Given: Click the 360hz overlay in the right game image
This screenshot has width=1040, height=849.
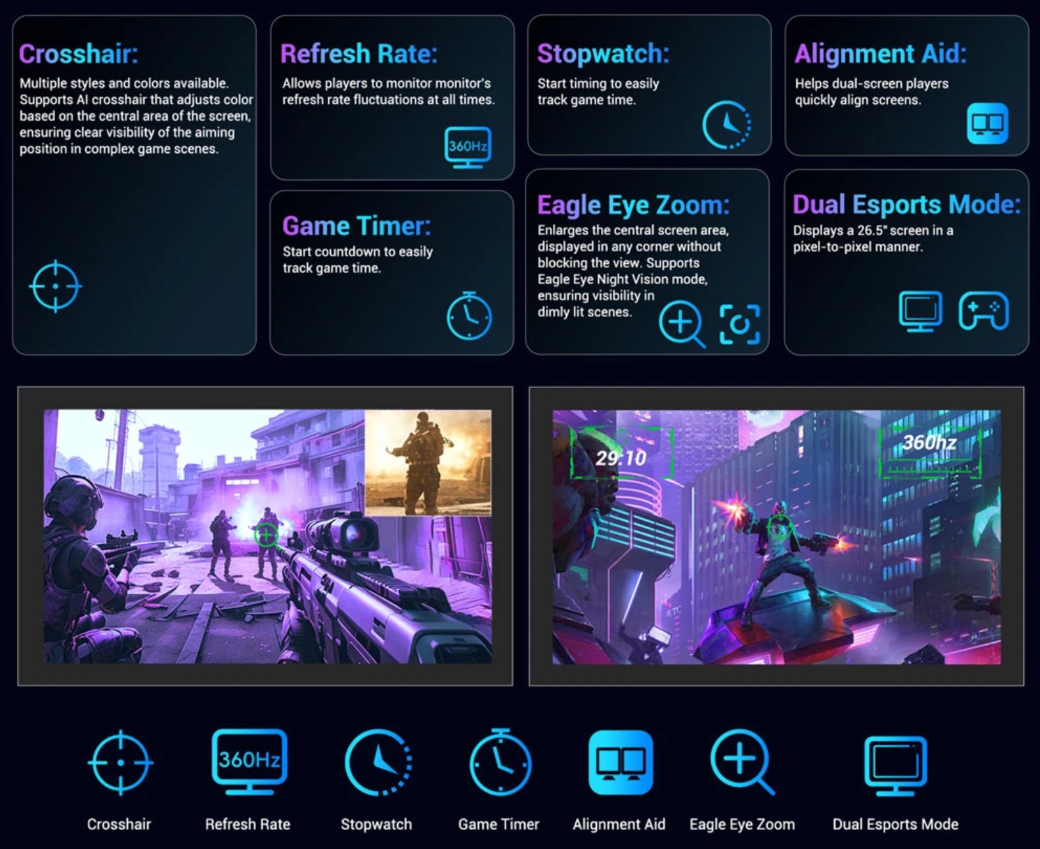Looking at the screenshot, I should click(929, 443).
